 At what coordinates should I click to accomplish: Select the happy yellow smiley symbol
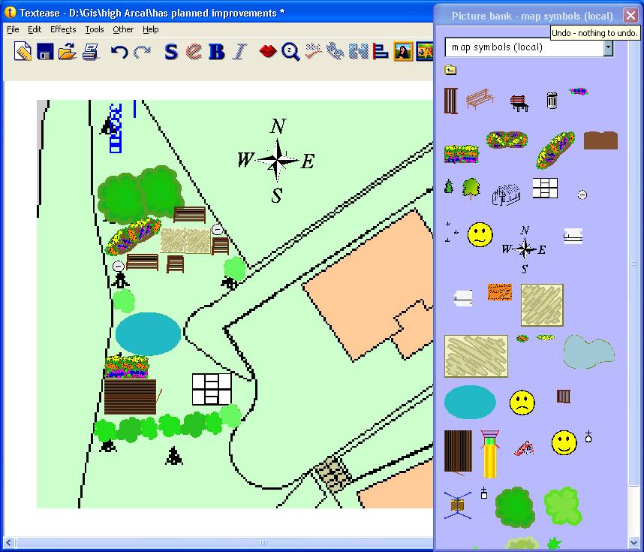click(x=564, y=442)
